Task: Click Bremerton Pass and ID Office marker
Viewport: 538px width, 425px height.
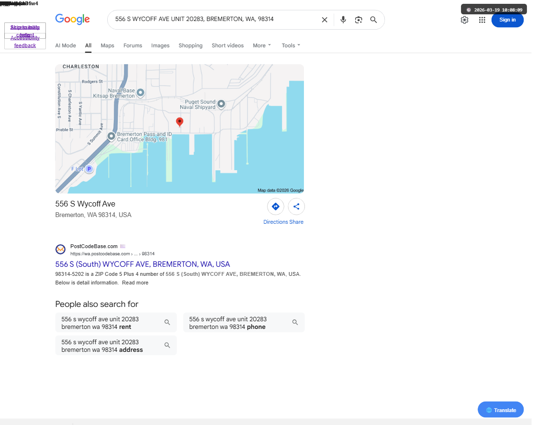Action: tap(111, 136)
